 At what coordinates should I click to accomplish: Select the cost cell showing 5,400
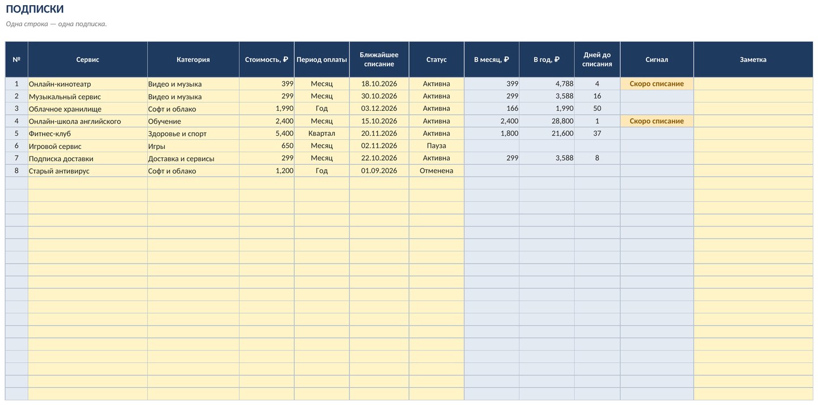click(266, 133)
